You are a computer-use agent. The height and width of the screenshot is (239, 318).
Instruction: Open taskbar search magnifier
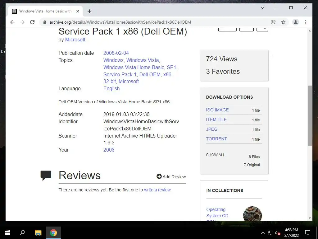pyautogui.click(x=22, y=233)
